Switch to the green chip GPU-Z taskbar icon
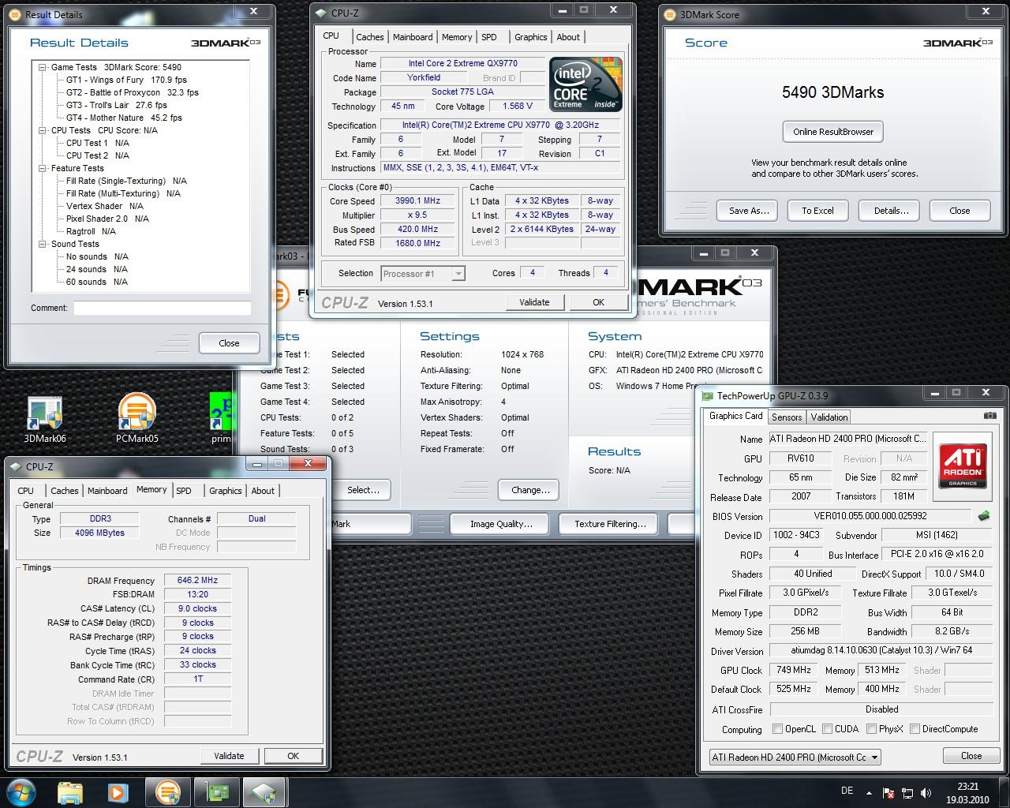 (215, 792)
